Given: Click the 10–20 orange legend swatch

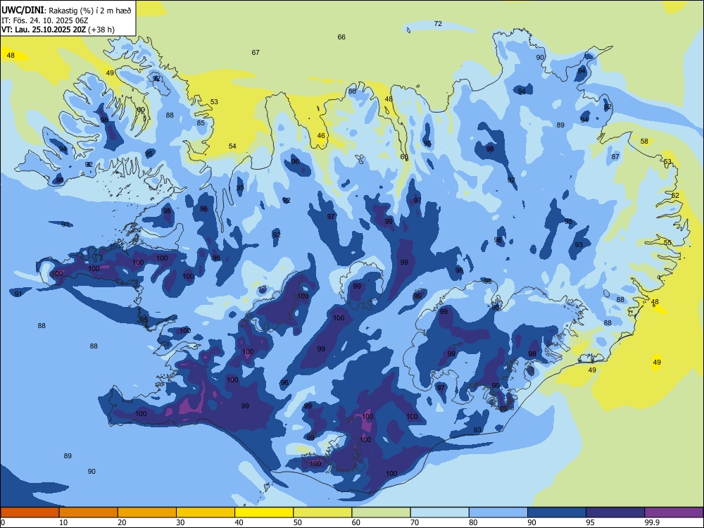Looking at the screenshot, I should (x=89, y=513).
